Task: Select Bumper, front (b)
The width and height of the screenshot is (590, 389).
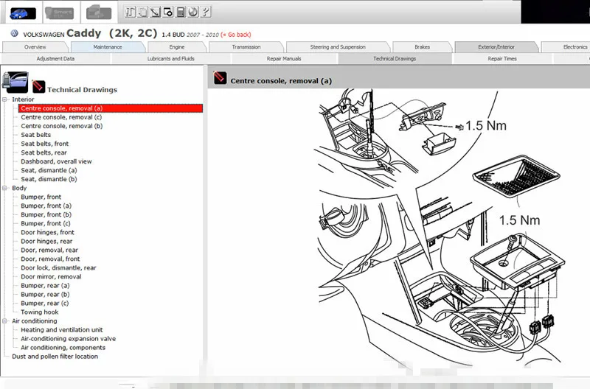Action: tap(46, 214)
